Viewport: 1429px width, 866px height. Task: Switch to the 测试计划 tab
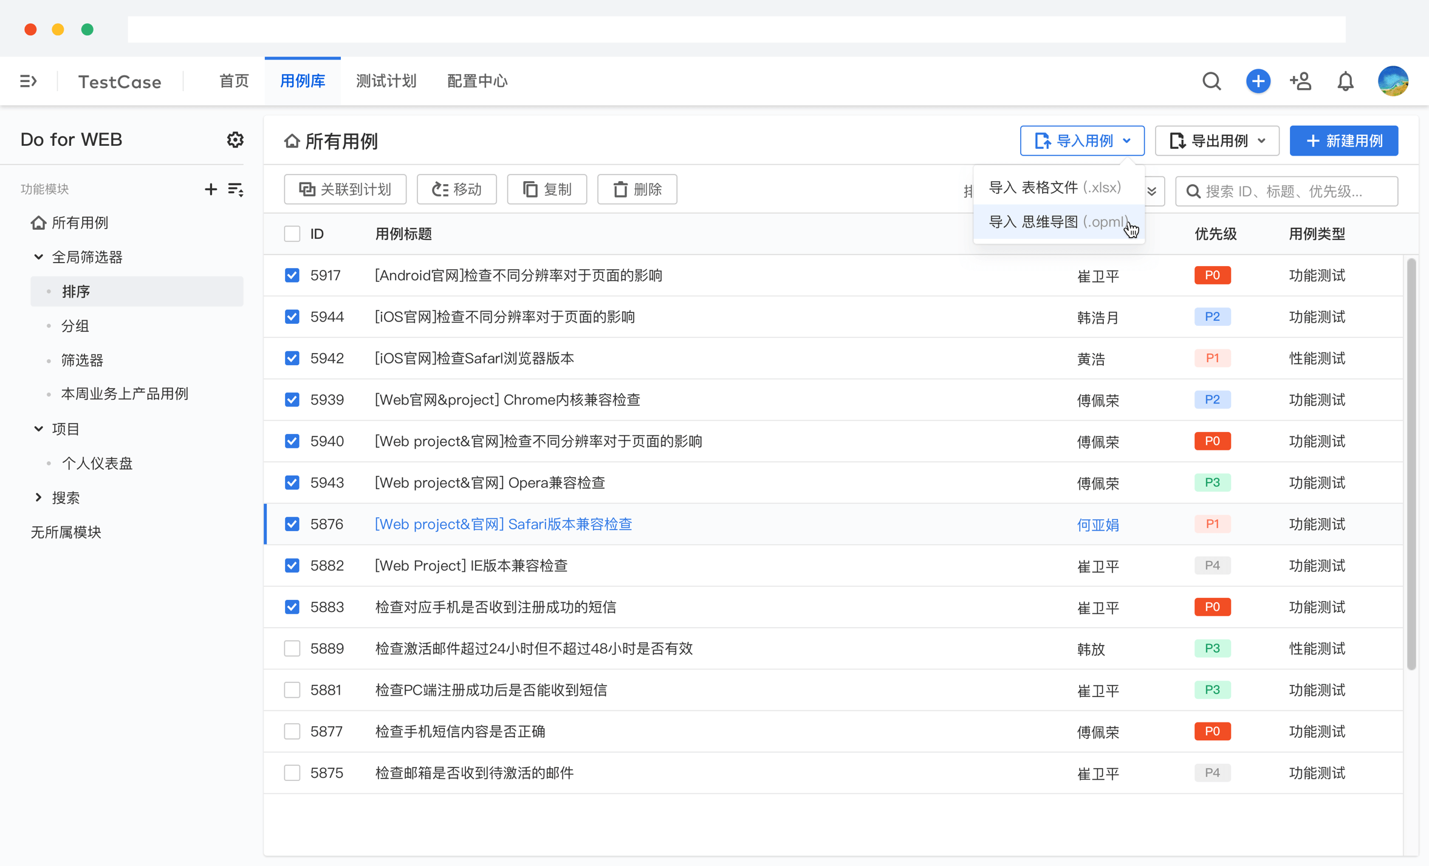[386, 81]
